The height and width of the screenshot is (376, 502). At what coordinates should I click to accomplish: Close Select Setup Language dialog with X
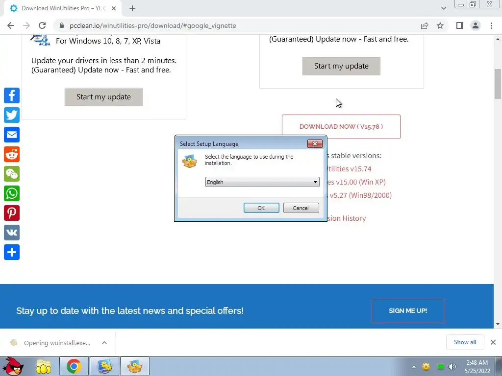click(x=315, y=144)
